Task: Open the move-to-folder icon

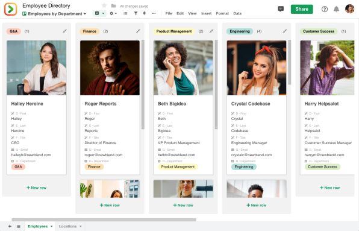Action: [x=113, y=5]
